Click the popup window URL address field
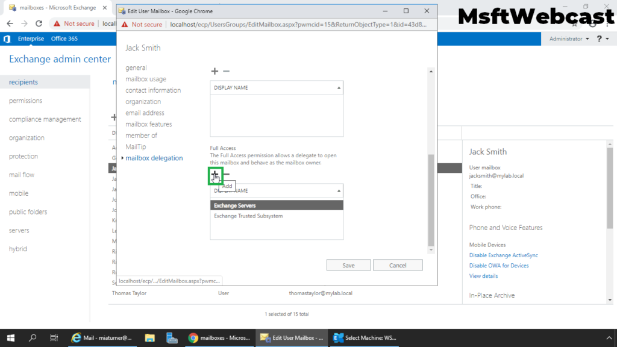This screenshot has width=617, height=347. (x=298, y=24)
